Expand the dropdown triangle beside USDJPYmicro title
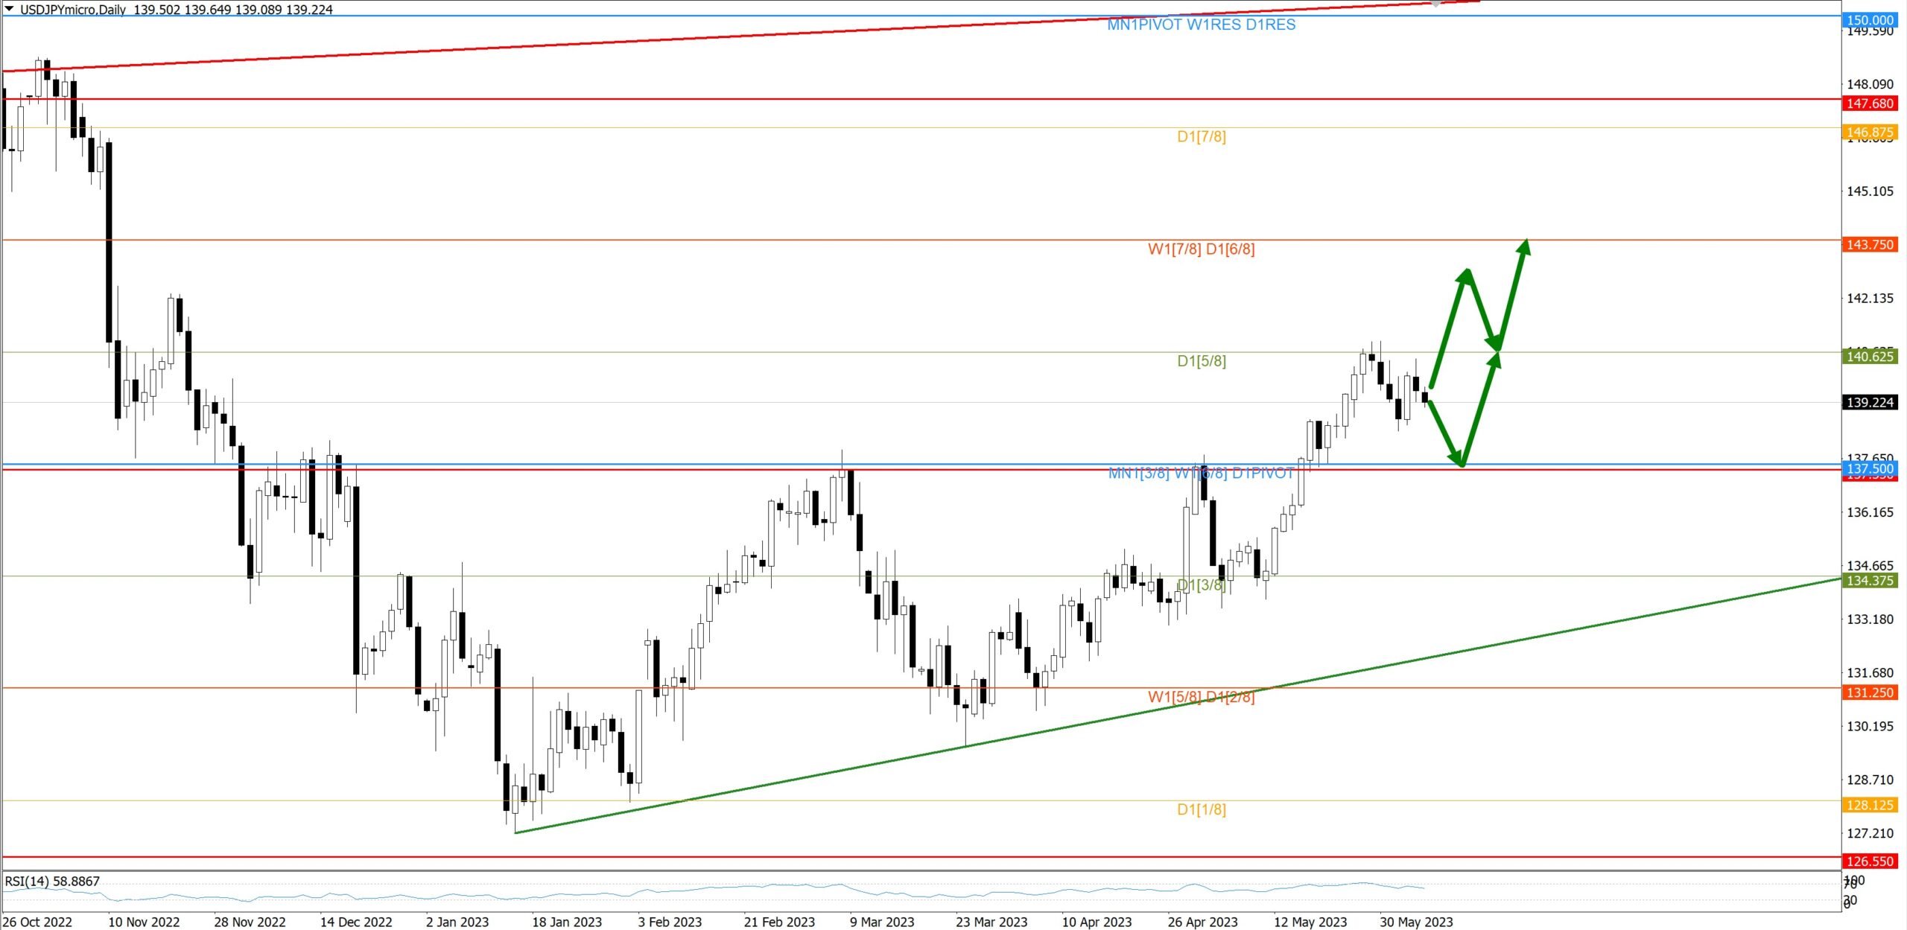Viewport: 1907px width, 930px height. click(10, 9)
